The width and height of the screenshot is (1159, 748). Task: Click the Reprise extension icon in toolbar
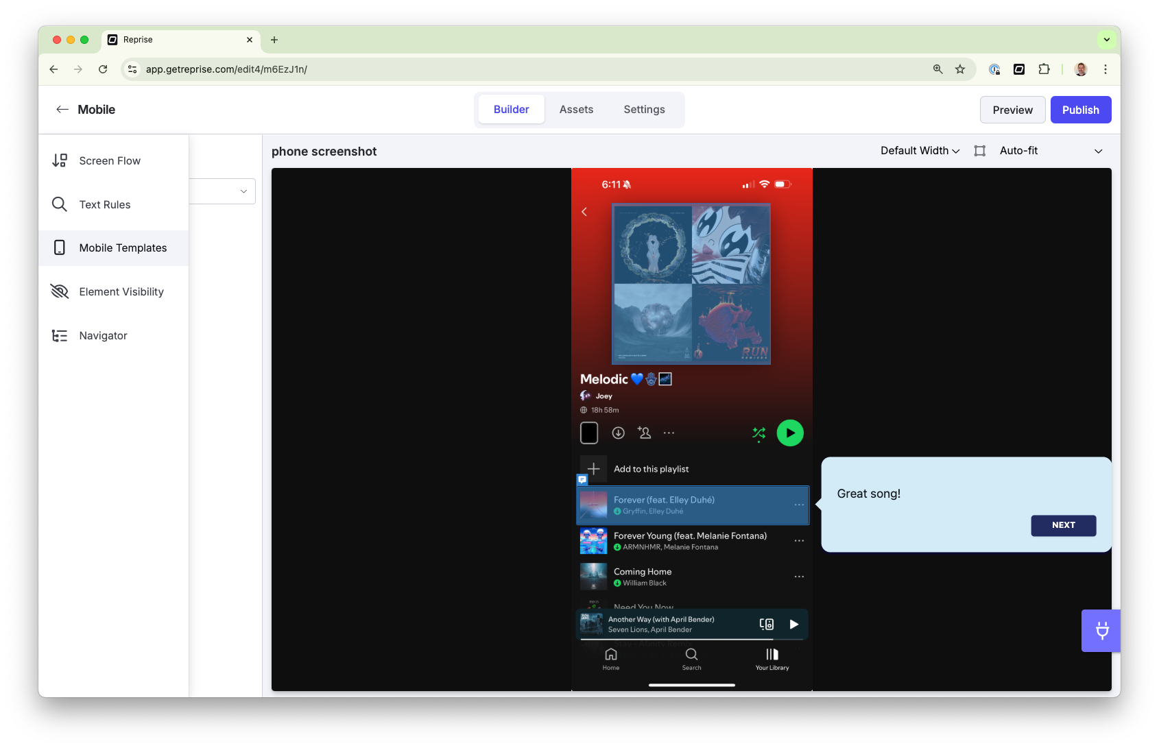pyautogui.click(x=1019, y=69)
